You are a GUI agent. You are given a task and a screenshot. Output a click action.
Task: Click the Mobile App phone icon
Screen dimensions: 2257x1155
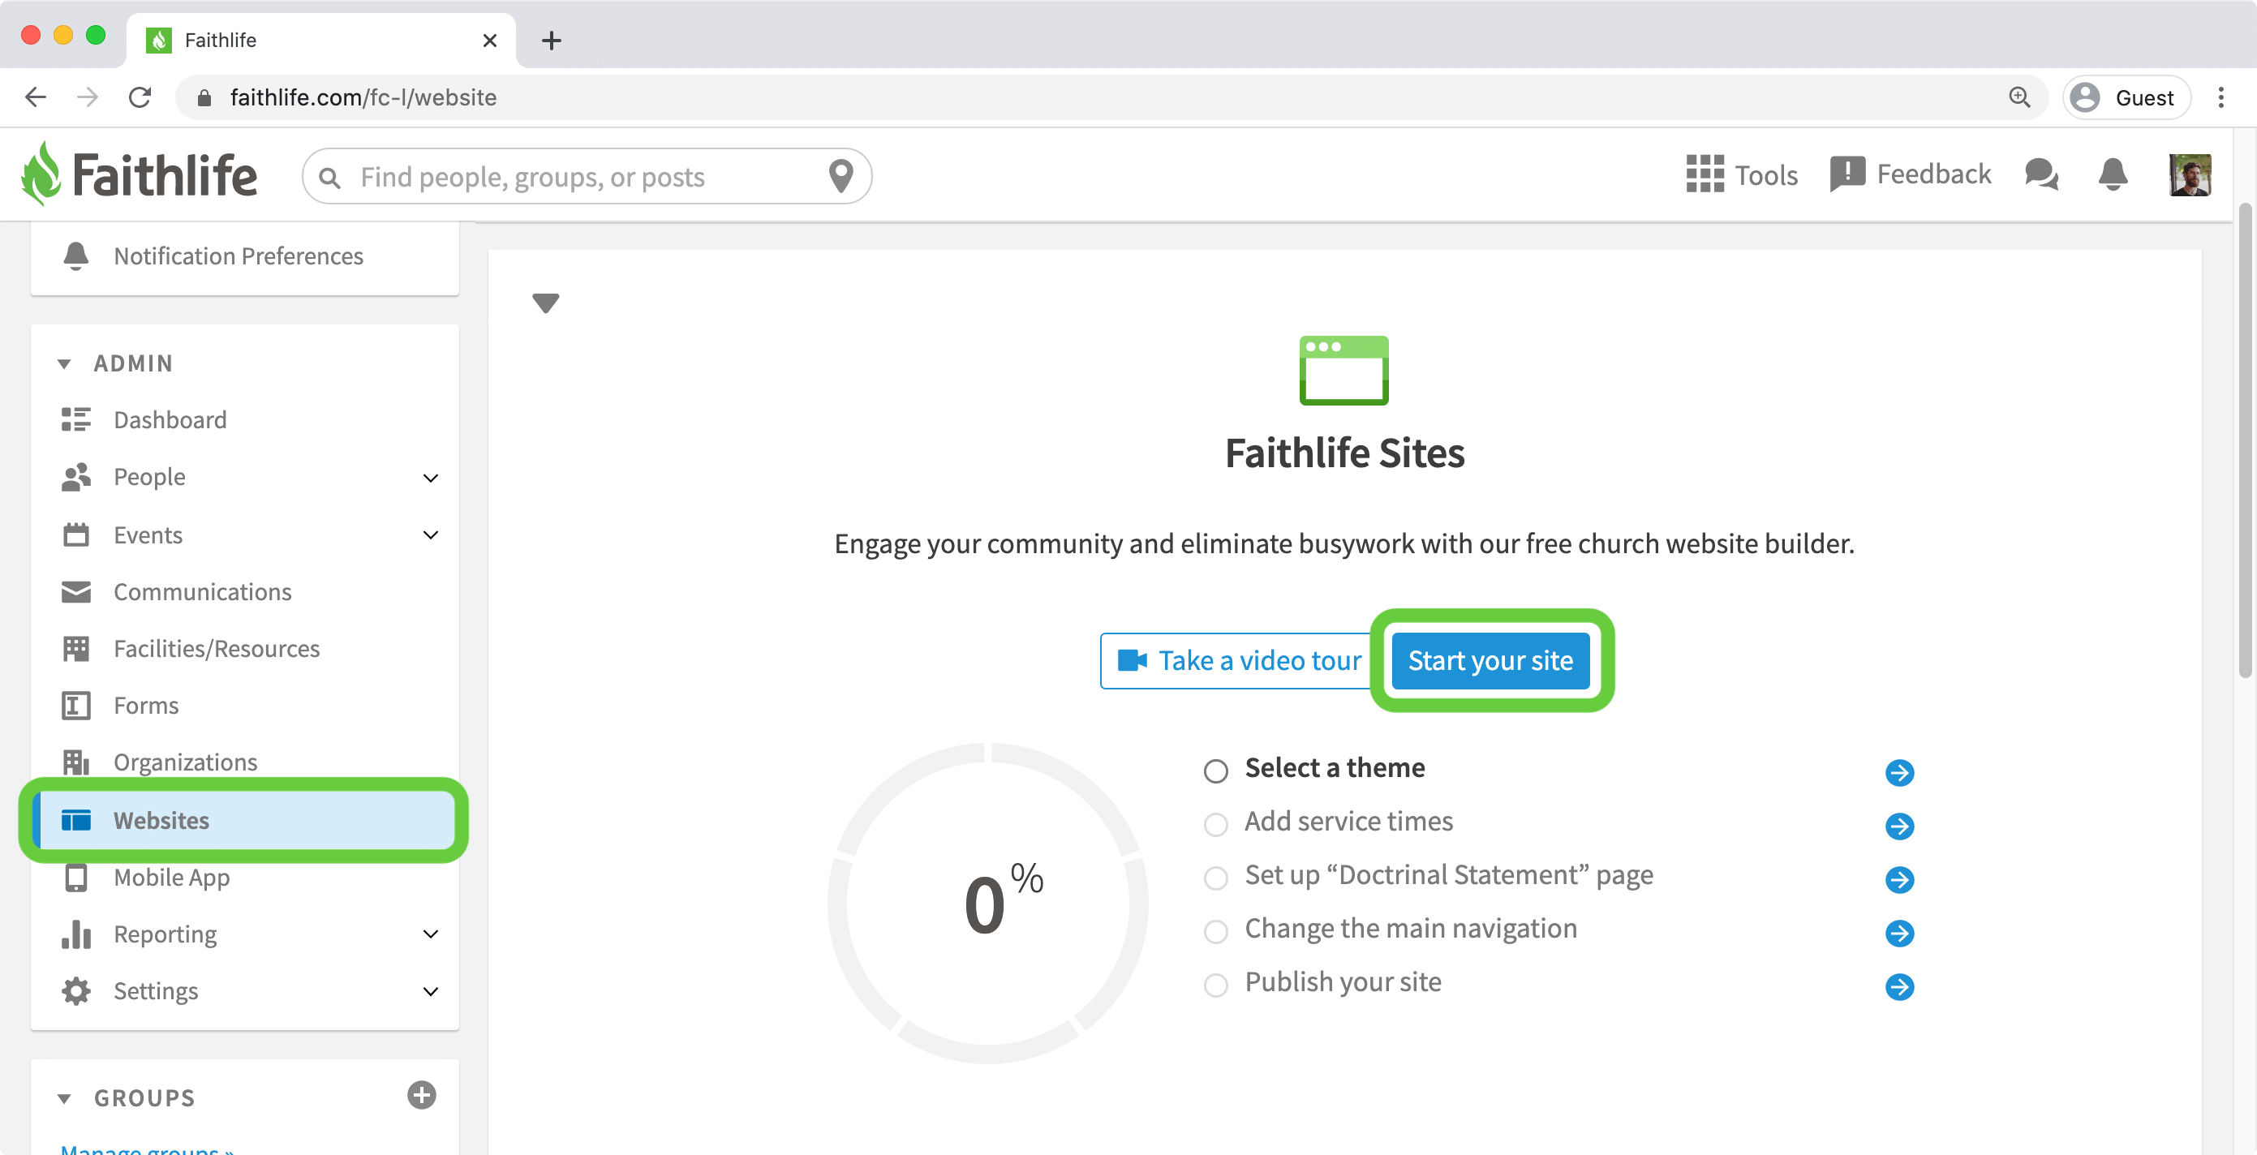[76, 877]
